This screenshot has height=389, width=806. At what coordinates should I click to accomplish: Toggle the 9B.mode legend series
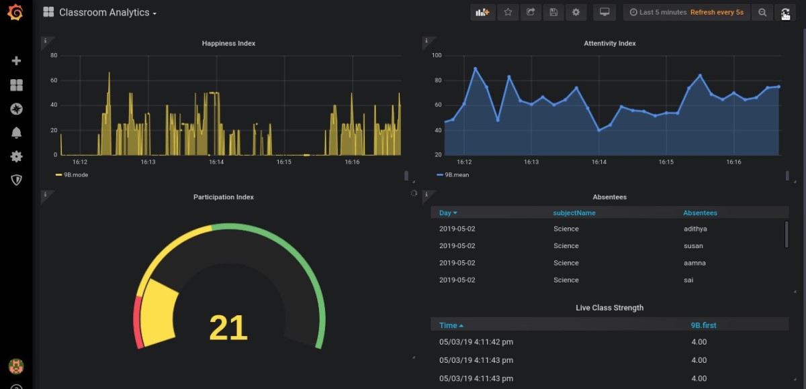pyautogui.click(x=75, y=175)
